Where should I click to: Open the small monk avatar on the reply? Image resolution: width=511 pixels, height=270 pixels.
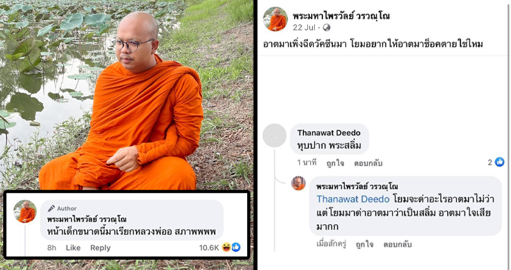click(298, 183)
